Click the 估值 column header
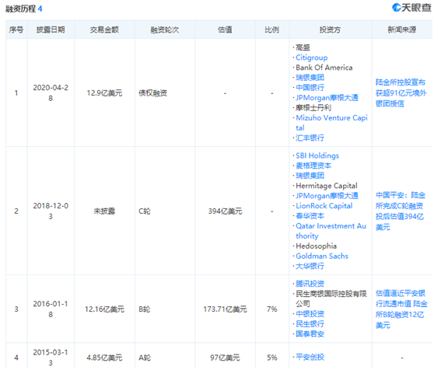 pos(225,30)
